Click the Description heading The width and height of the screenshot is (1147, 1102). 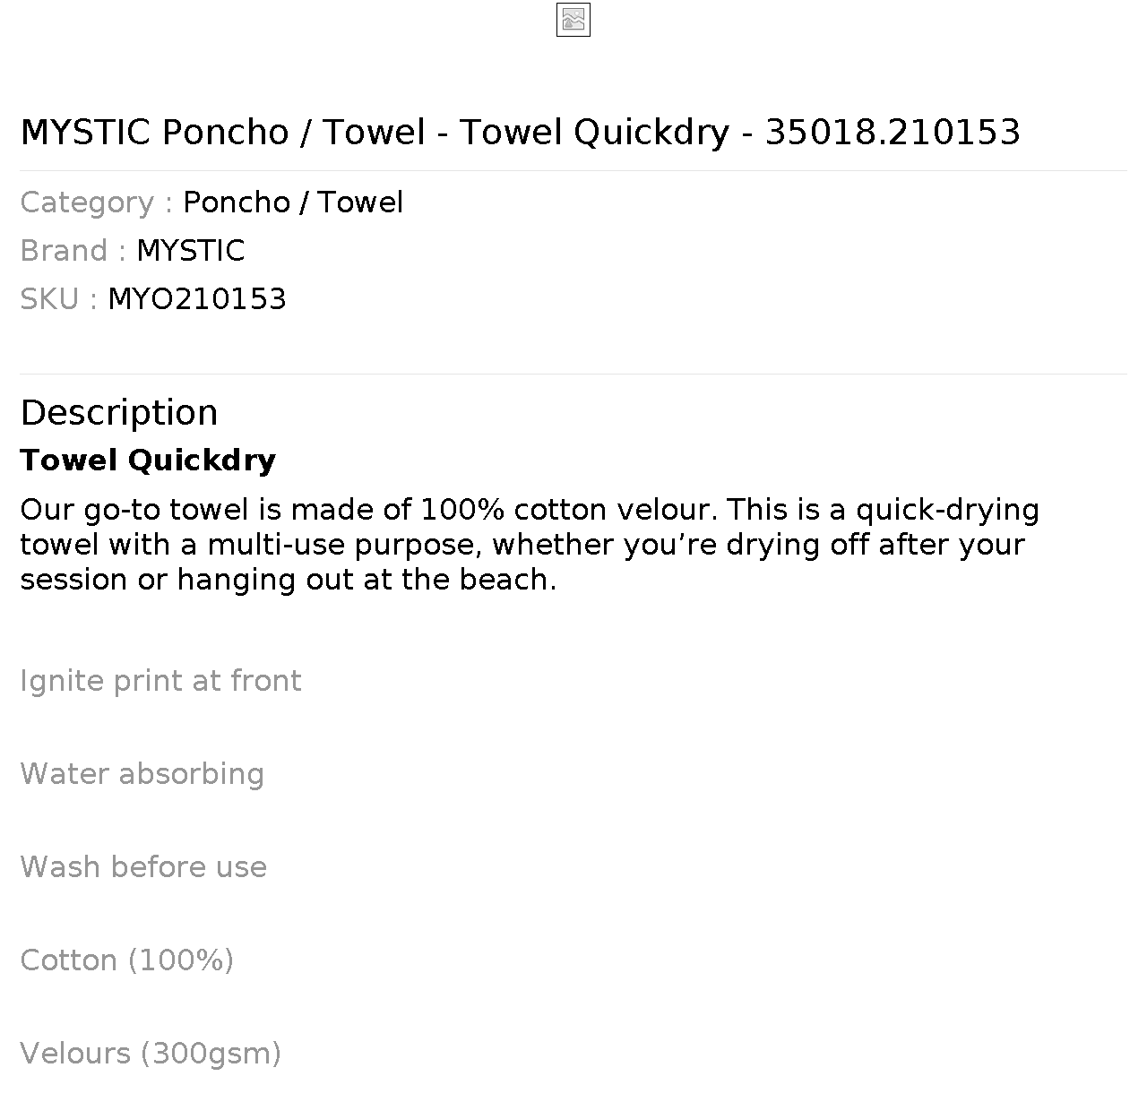tap(119, 413)
